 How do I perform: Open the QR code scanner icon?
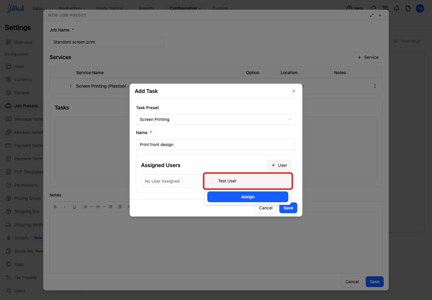(x=385, y=8)
